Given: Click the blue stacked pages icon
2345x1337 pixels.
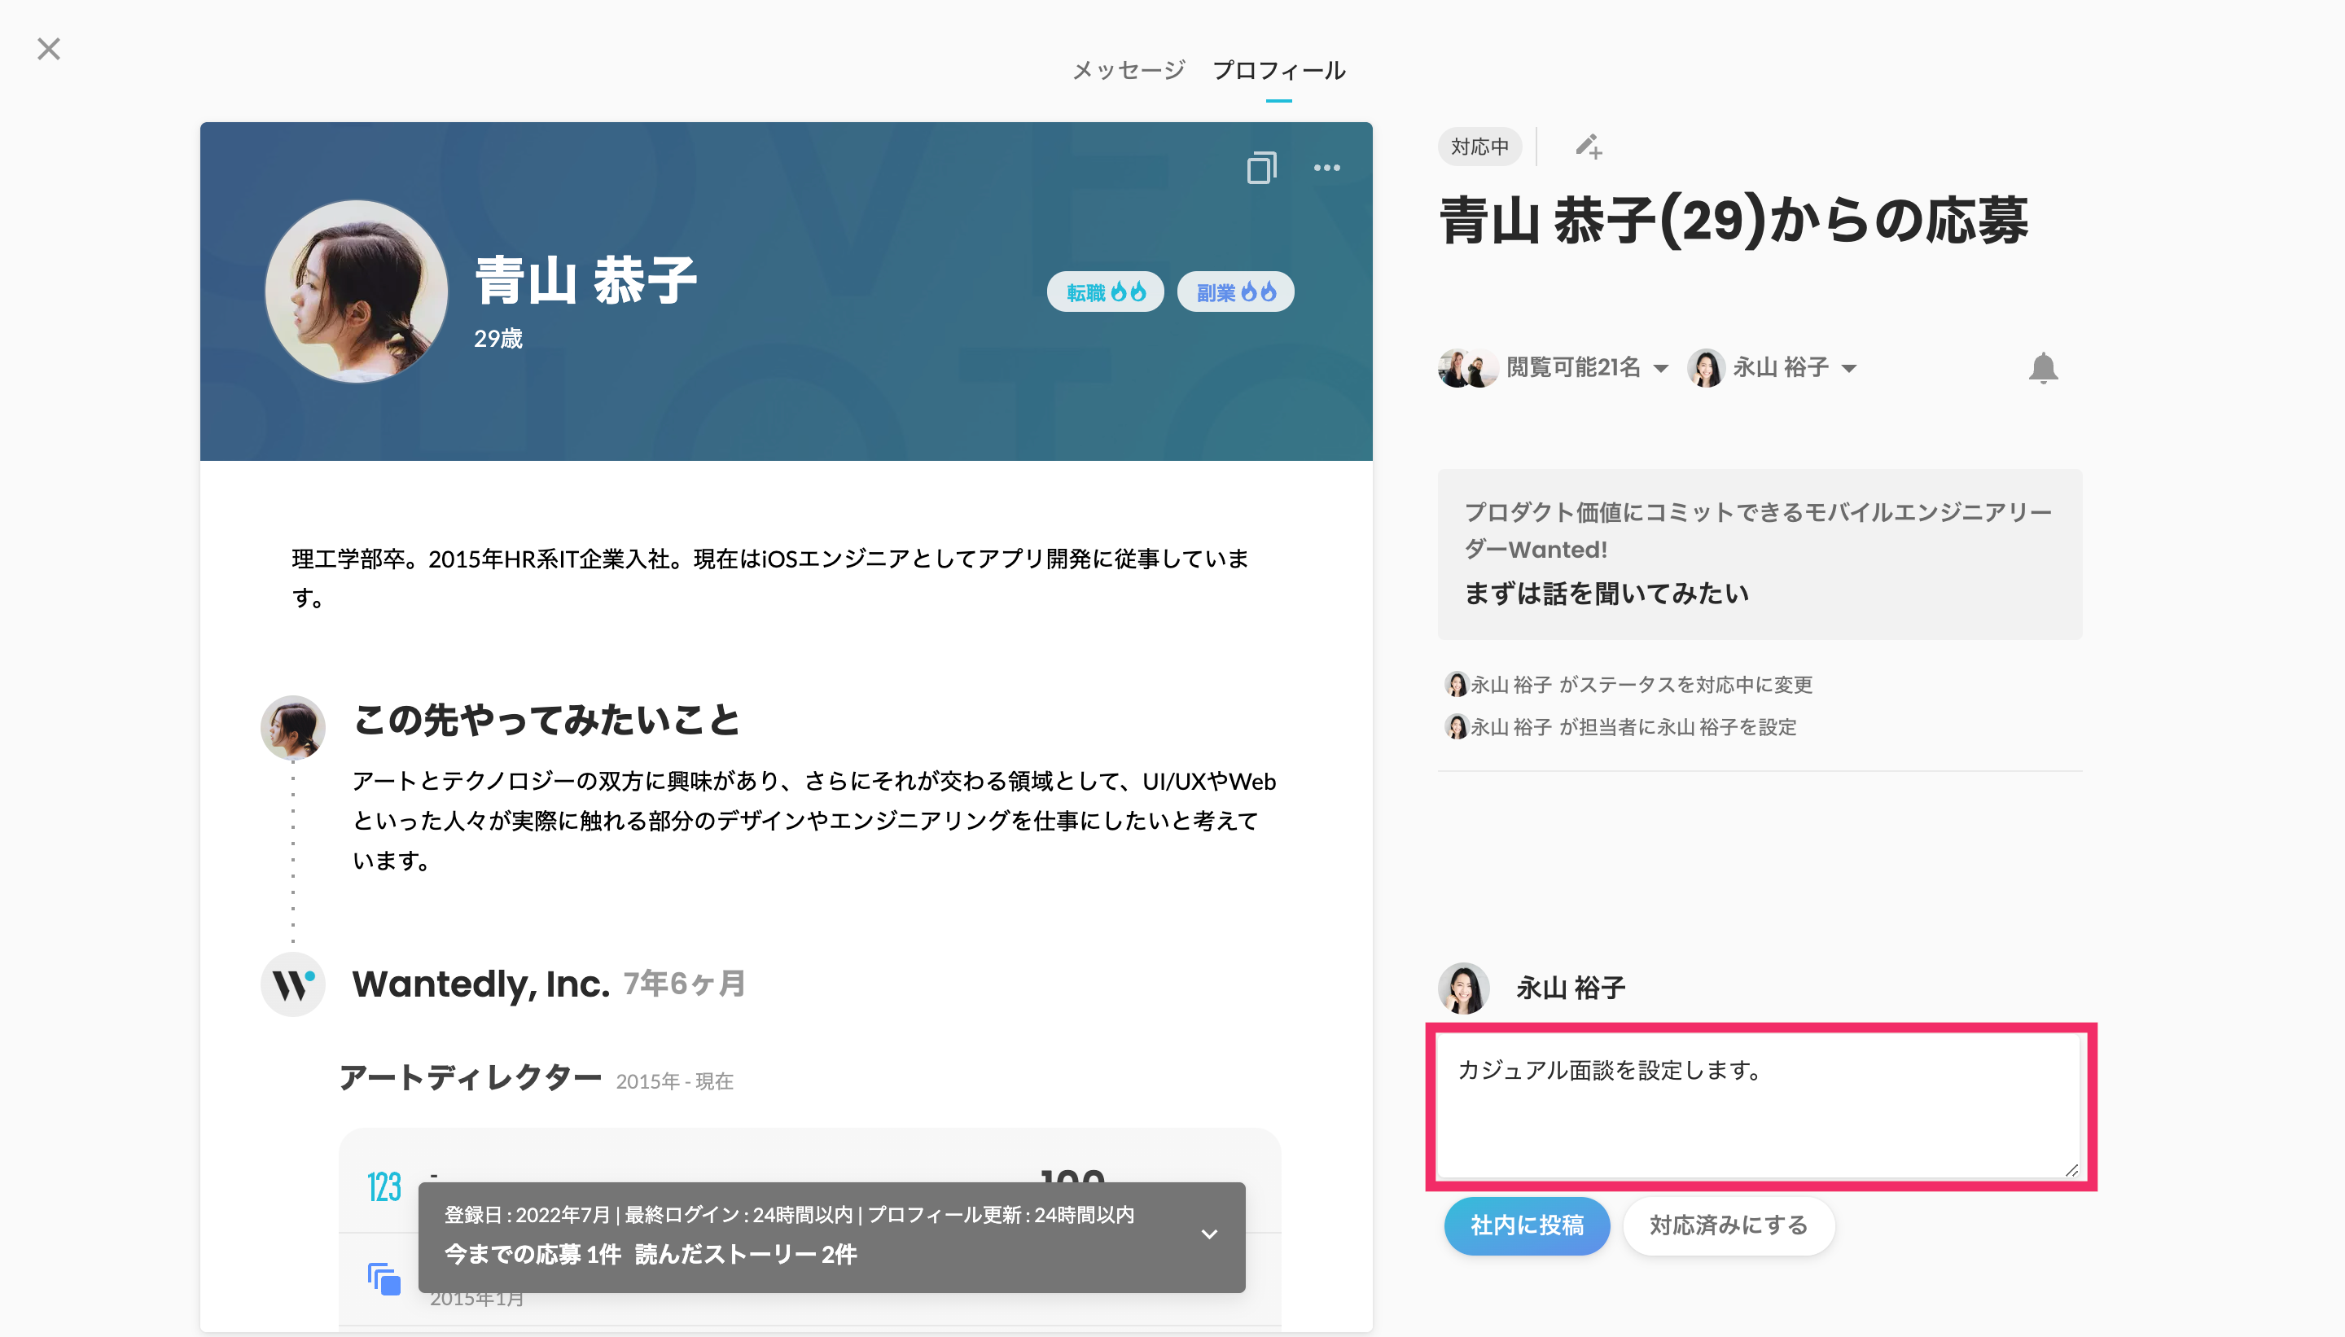Looking at the screenshot, I should [384, 1278].
